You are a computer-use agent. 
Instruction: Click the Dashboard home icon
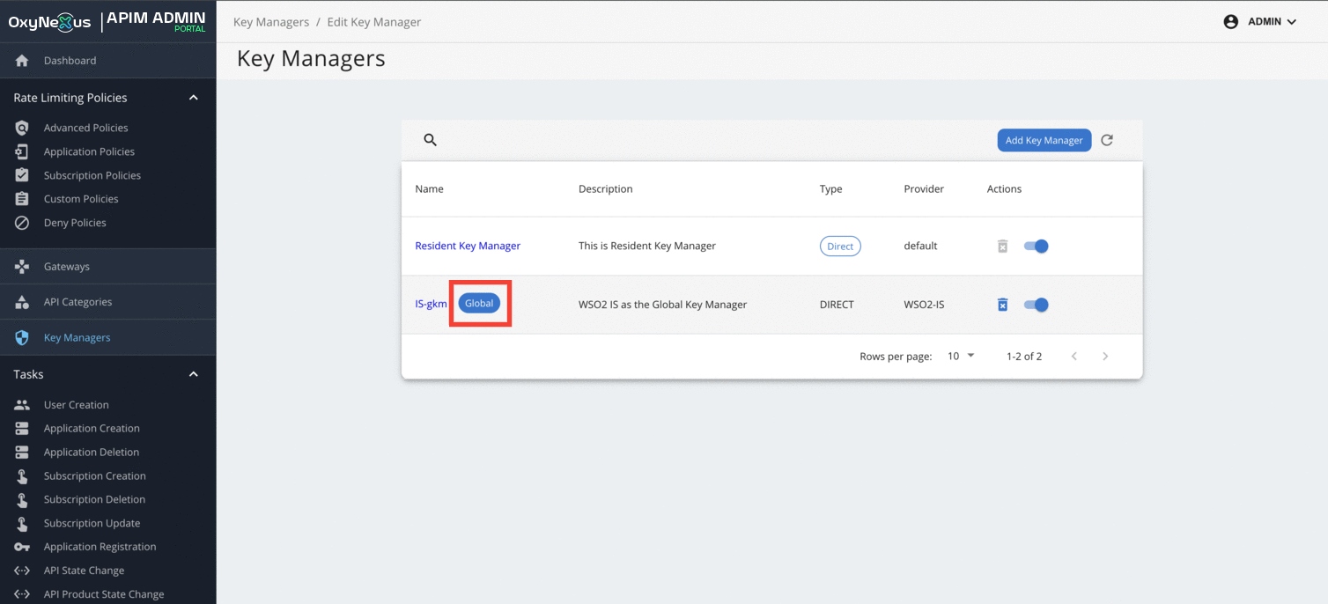click(x=22, y=61)
